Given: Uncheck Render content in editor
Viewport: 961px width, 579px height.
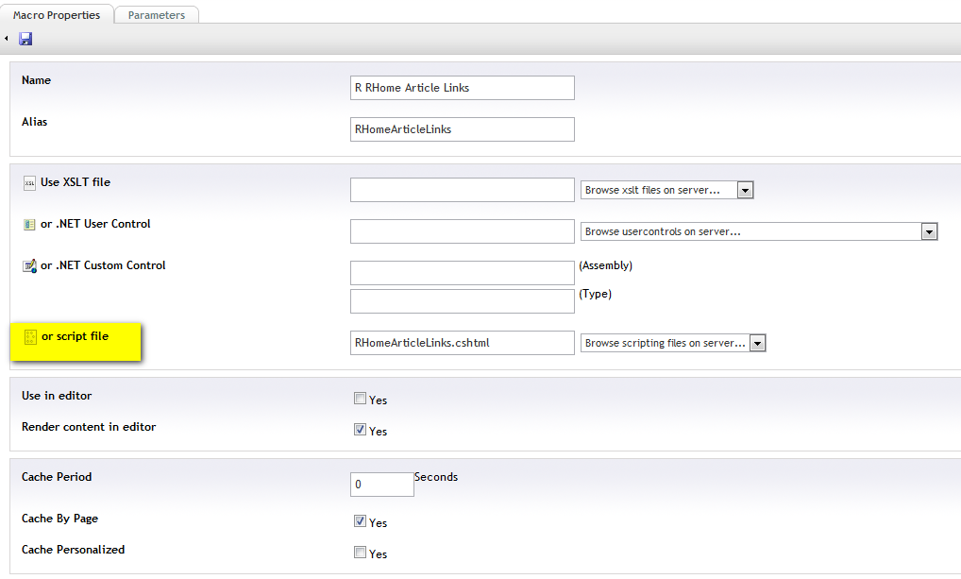Looking at the screenshot, I should (360, 430).
